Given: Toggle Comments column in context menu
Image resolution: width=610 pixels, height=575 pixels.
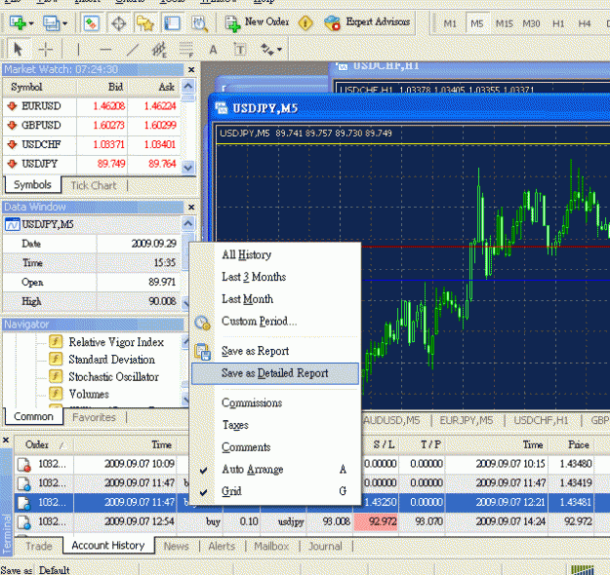Looking at the screenshot, I should pyautogui.click(x=275, y=447).
